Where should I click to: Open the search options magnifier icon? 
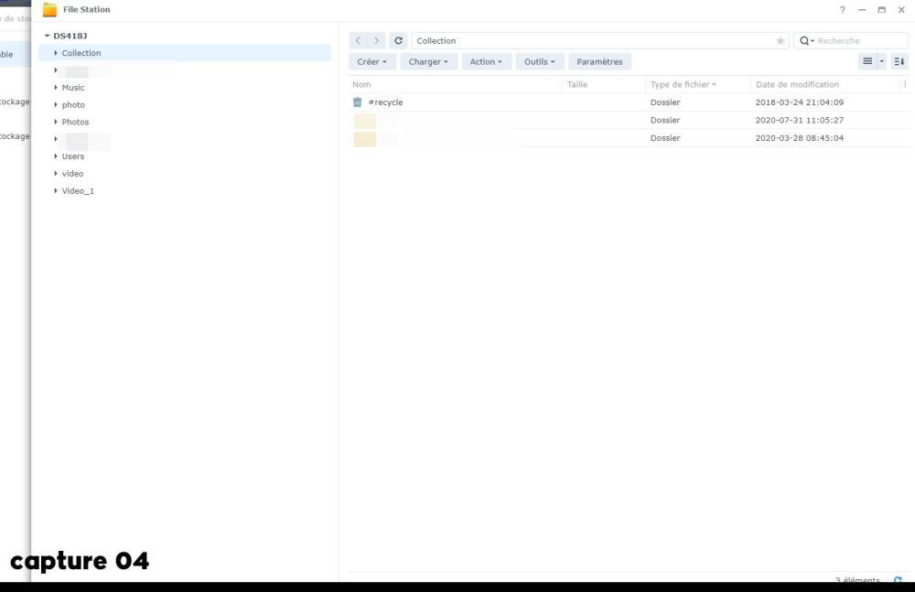804,41
